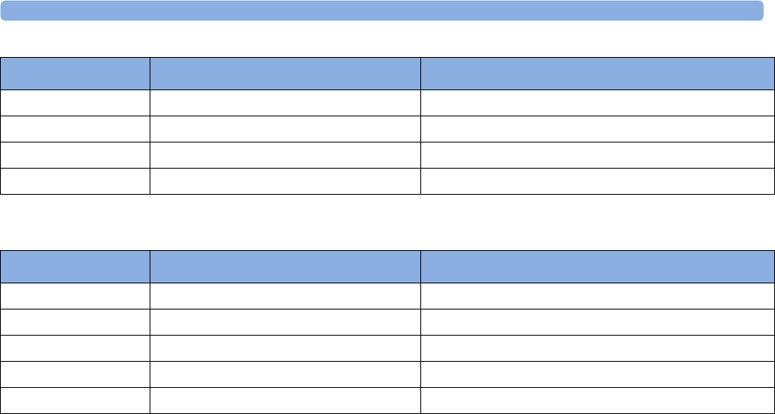
Task: Click the second body row, last column, upper table
Action: pos(598,129)
